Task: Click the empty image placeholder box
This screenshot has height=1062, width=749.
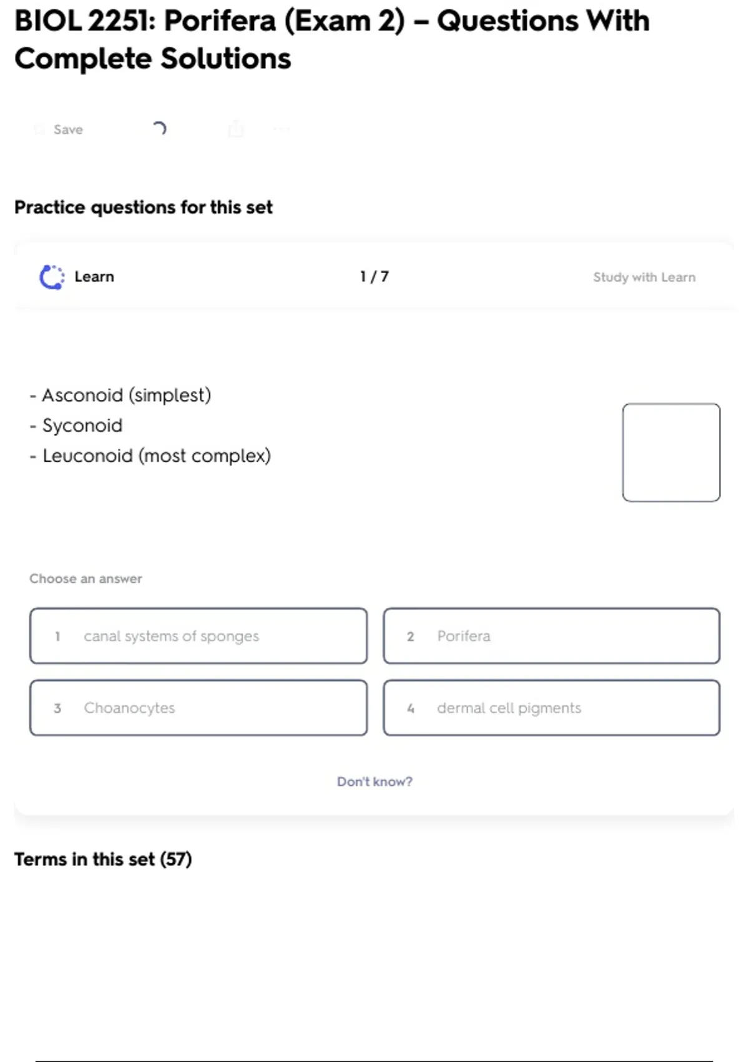Action: [x=671, y=452]
